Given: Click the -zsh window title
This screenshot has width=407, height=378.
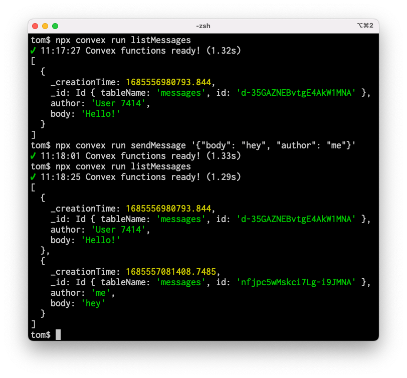Looking at the screenshot, I should point(203,26).
